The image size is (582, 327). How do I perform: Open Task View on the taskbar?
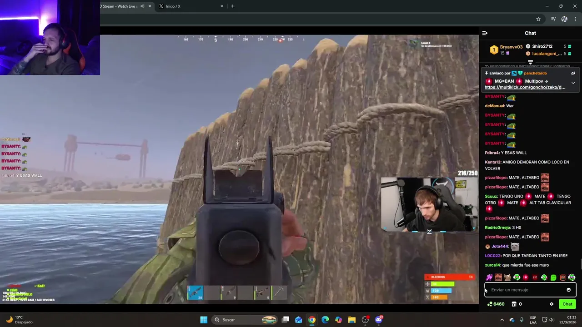click(286, 320)
